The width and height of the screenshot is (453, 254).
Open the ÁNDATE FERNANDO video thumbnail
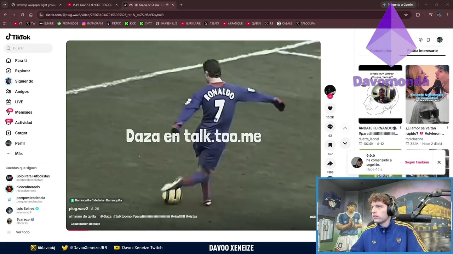coord(380,95)
